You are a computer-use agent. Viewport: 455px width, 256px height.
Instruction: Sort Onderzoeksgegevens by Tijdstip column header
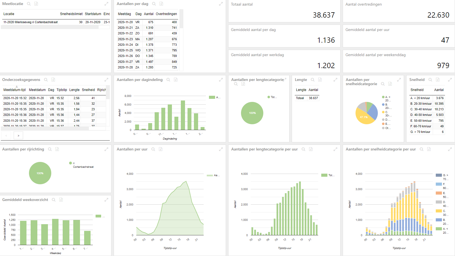62,90
